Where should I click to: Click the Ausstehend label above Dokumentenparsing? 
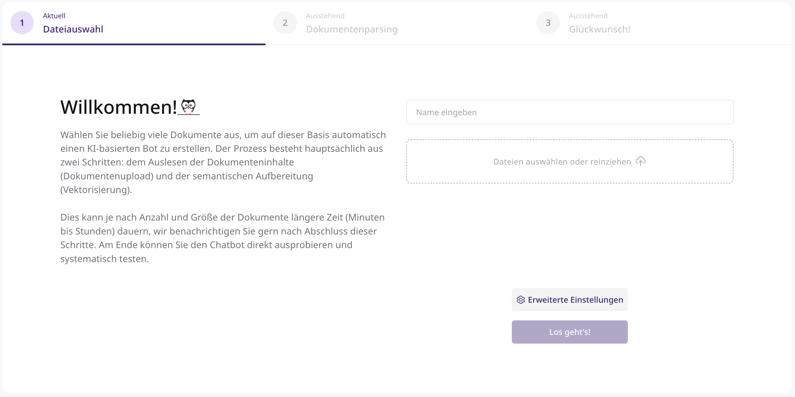click(x=325, y=16)
